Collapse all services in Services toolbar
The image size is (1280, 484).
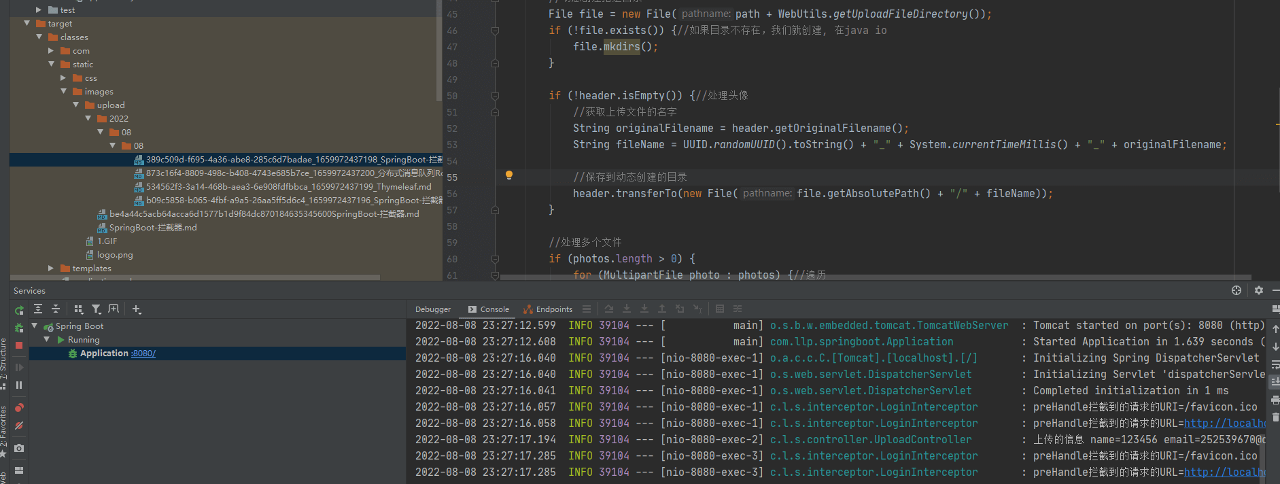[56, 309]
